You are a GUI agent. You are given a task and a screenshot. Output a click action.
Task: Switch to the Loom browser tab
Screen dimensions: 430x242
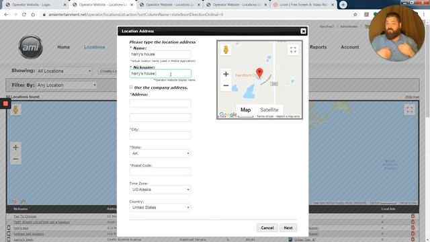click(x=304, y=5)
